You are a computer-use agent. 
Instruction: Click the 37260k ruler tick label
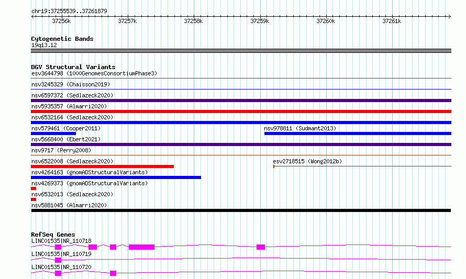point(326,21)
